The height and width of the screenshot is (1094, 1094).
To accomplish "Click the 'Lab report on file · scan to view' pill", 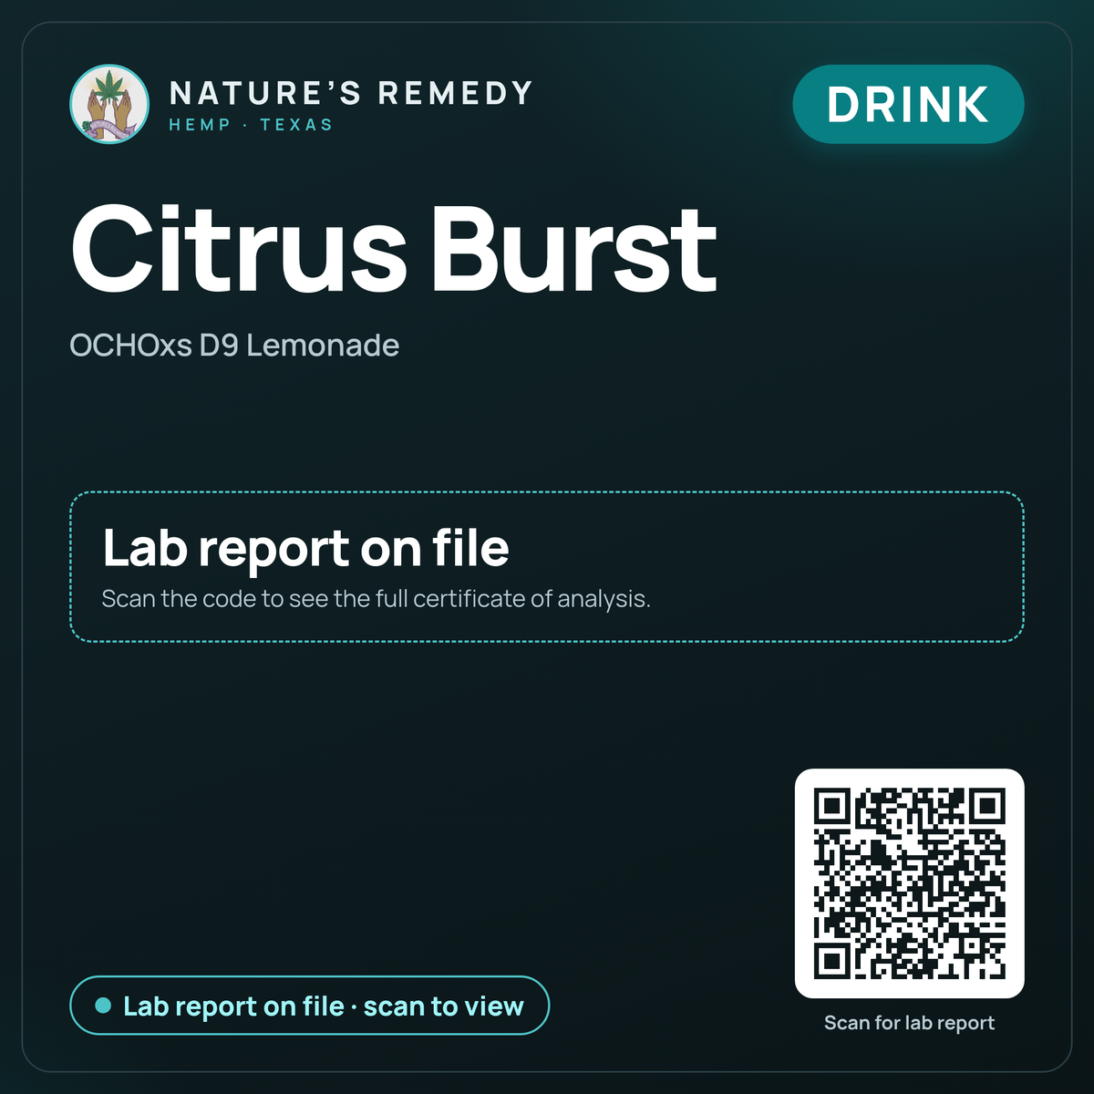I will [310, 1006].
